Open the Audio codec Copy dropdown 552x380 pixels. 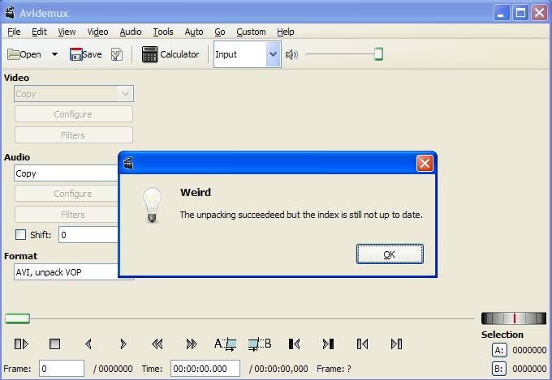pyautogui.click(x=67, y=173)
